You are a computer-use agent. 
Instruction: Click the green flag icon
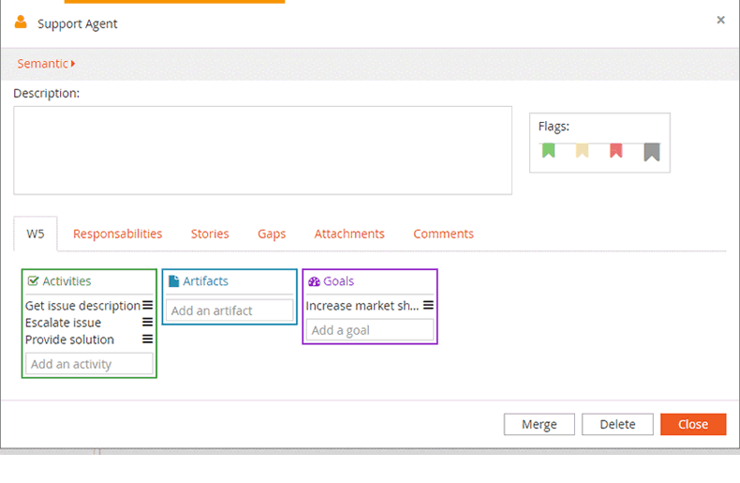click(549, 150)
